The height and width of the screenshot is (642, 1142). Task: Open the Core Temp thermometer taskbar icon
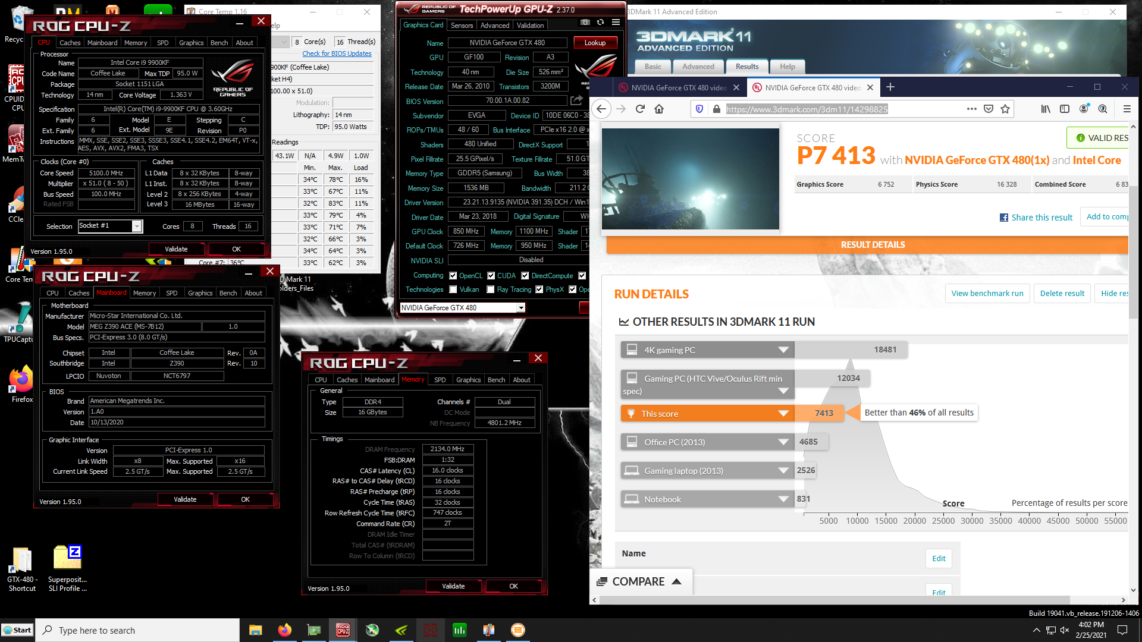489,630
